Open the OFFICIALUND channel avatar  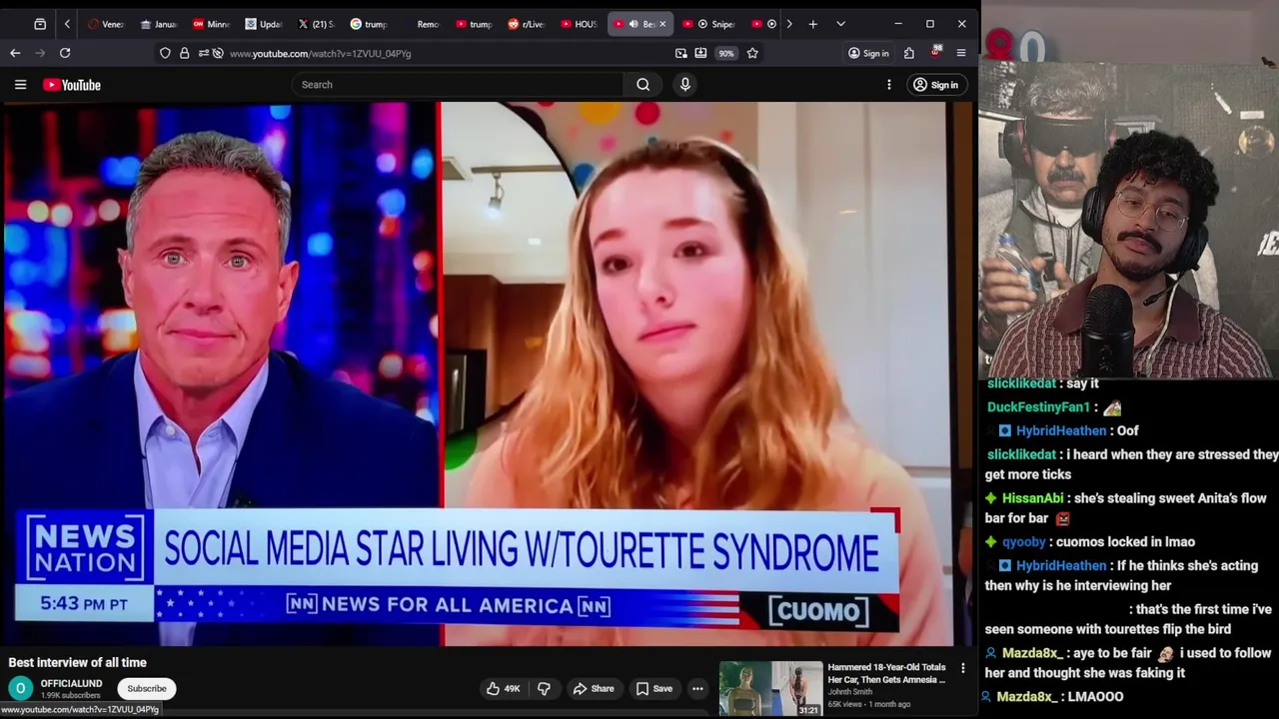(20, 689)
